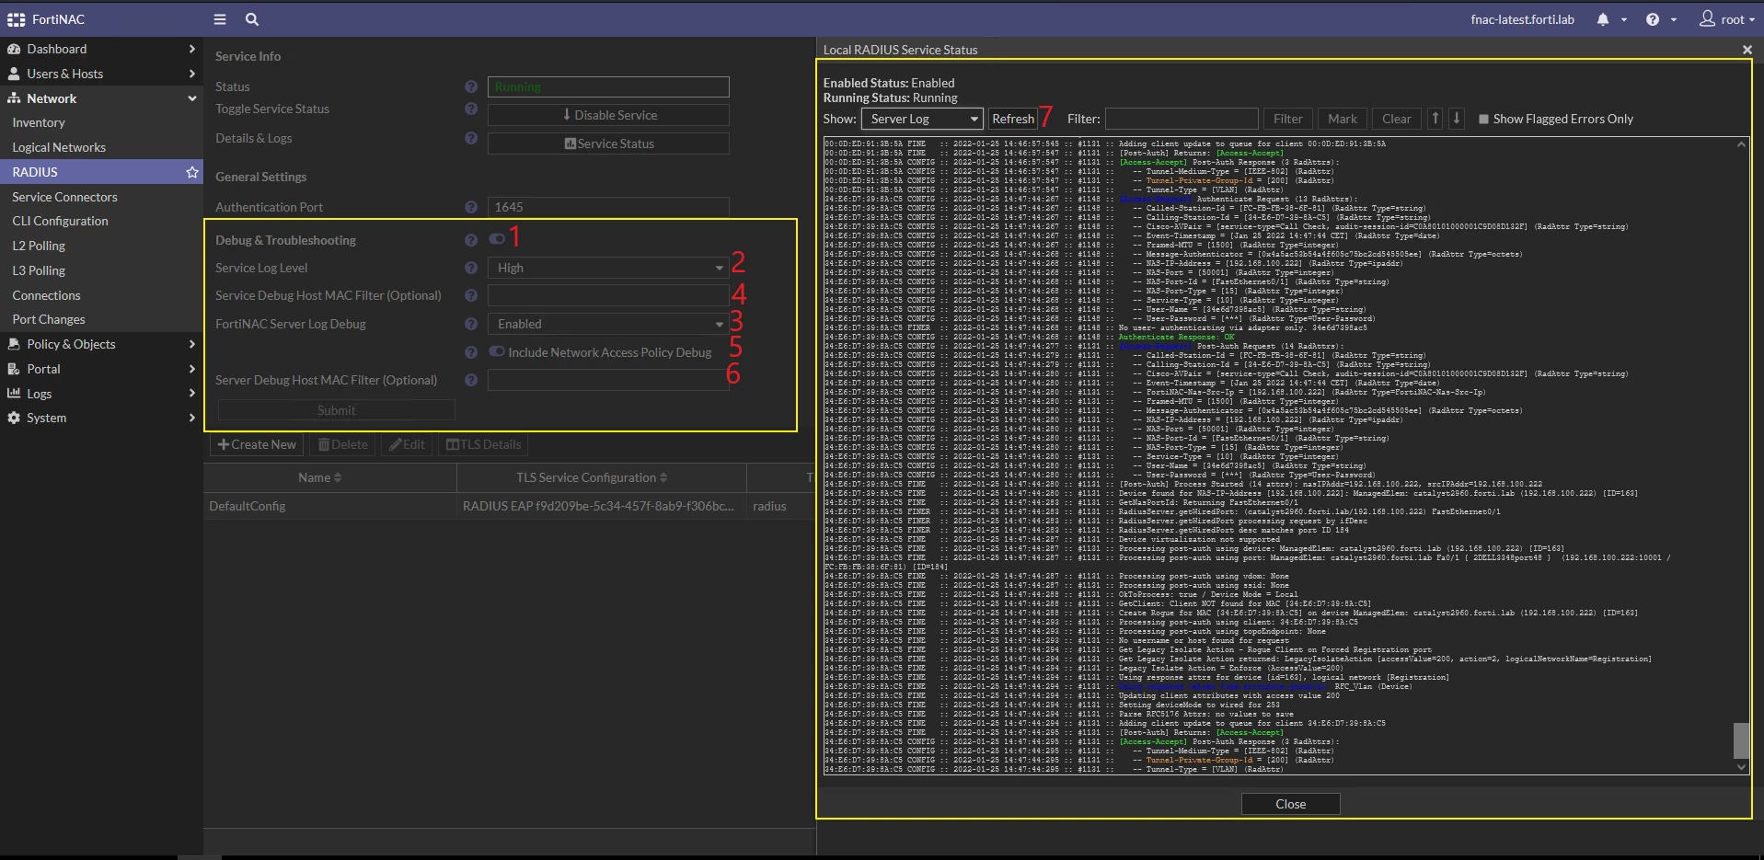This screenshot has height=860, width=1764.
Task: Close the Local RADIUS Service Status panel with X
Action: 1747,50
